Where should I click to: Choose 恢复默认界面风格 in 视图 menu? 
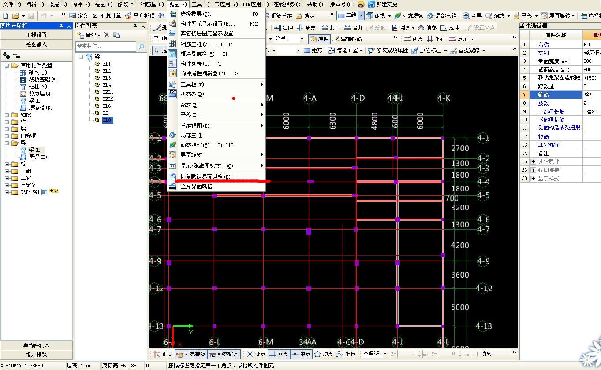216,177
